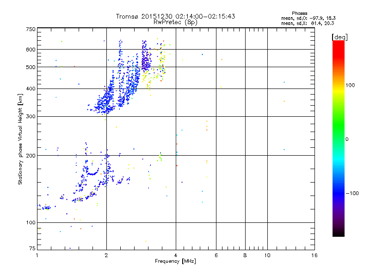Click the y-axis '750' tick label
370x278 pixels.
(x=31, y=29)
